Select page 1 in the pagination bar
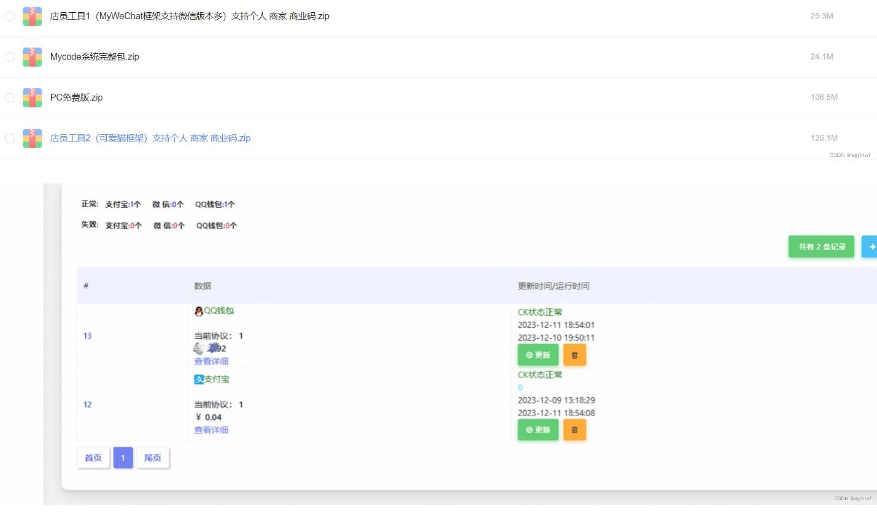This screenshot has height=521, width=877. 123,457
